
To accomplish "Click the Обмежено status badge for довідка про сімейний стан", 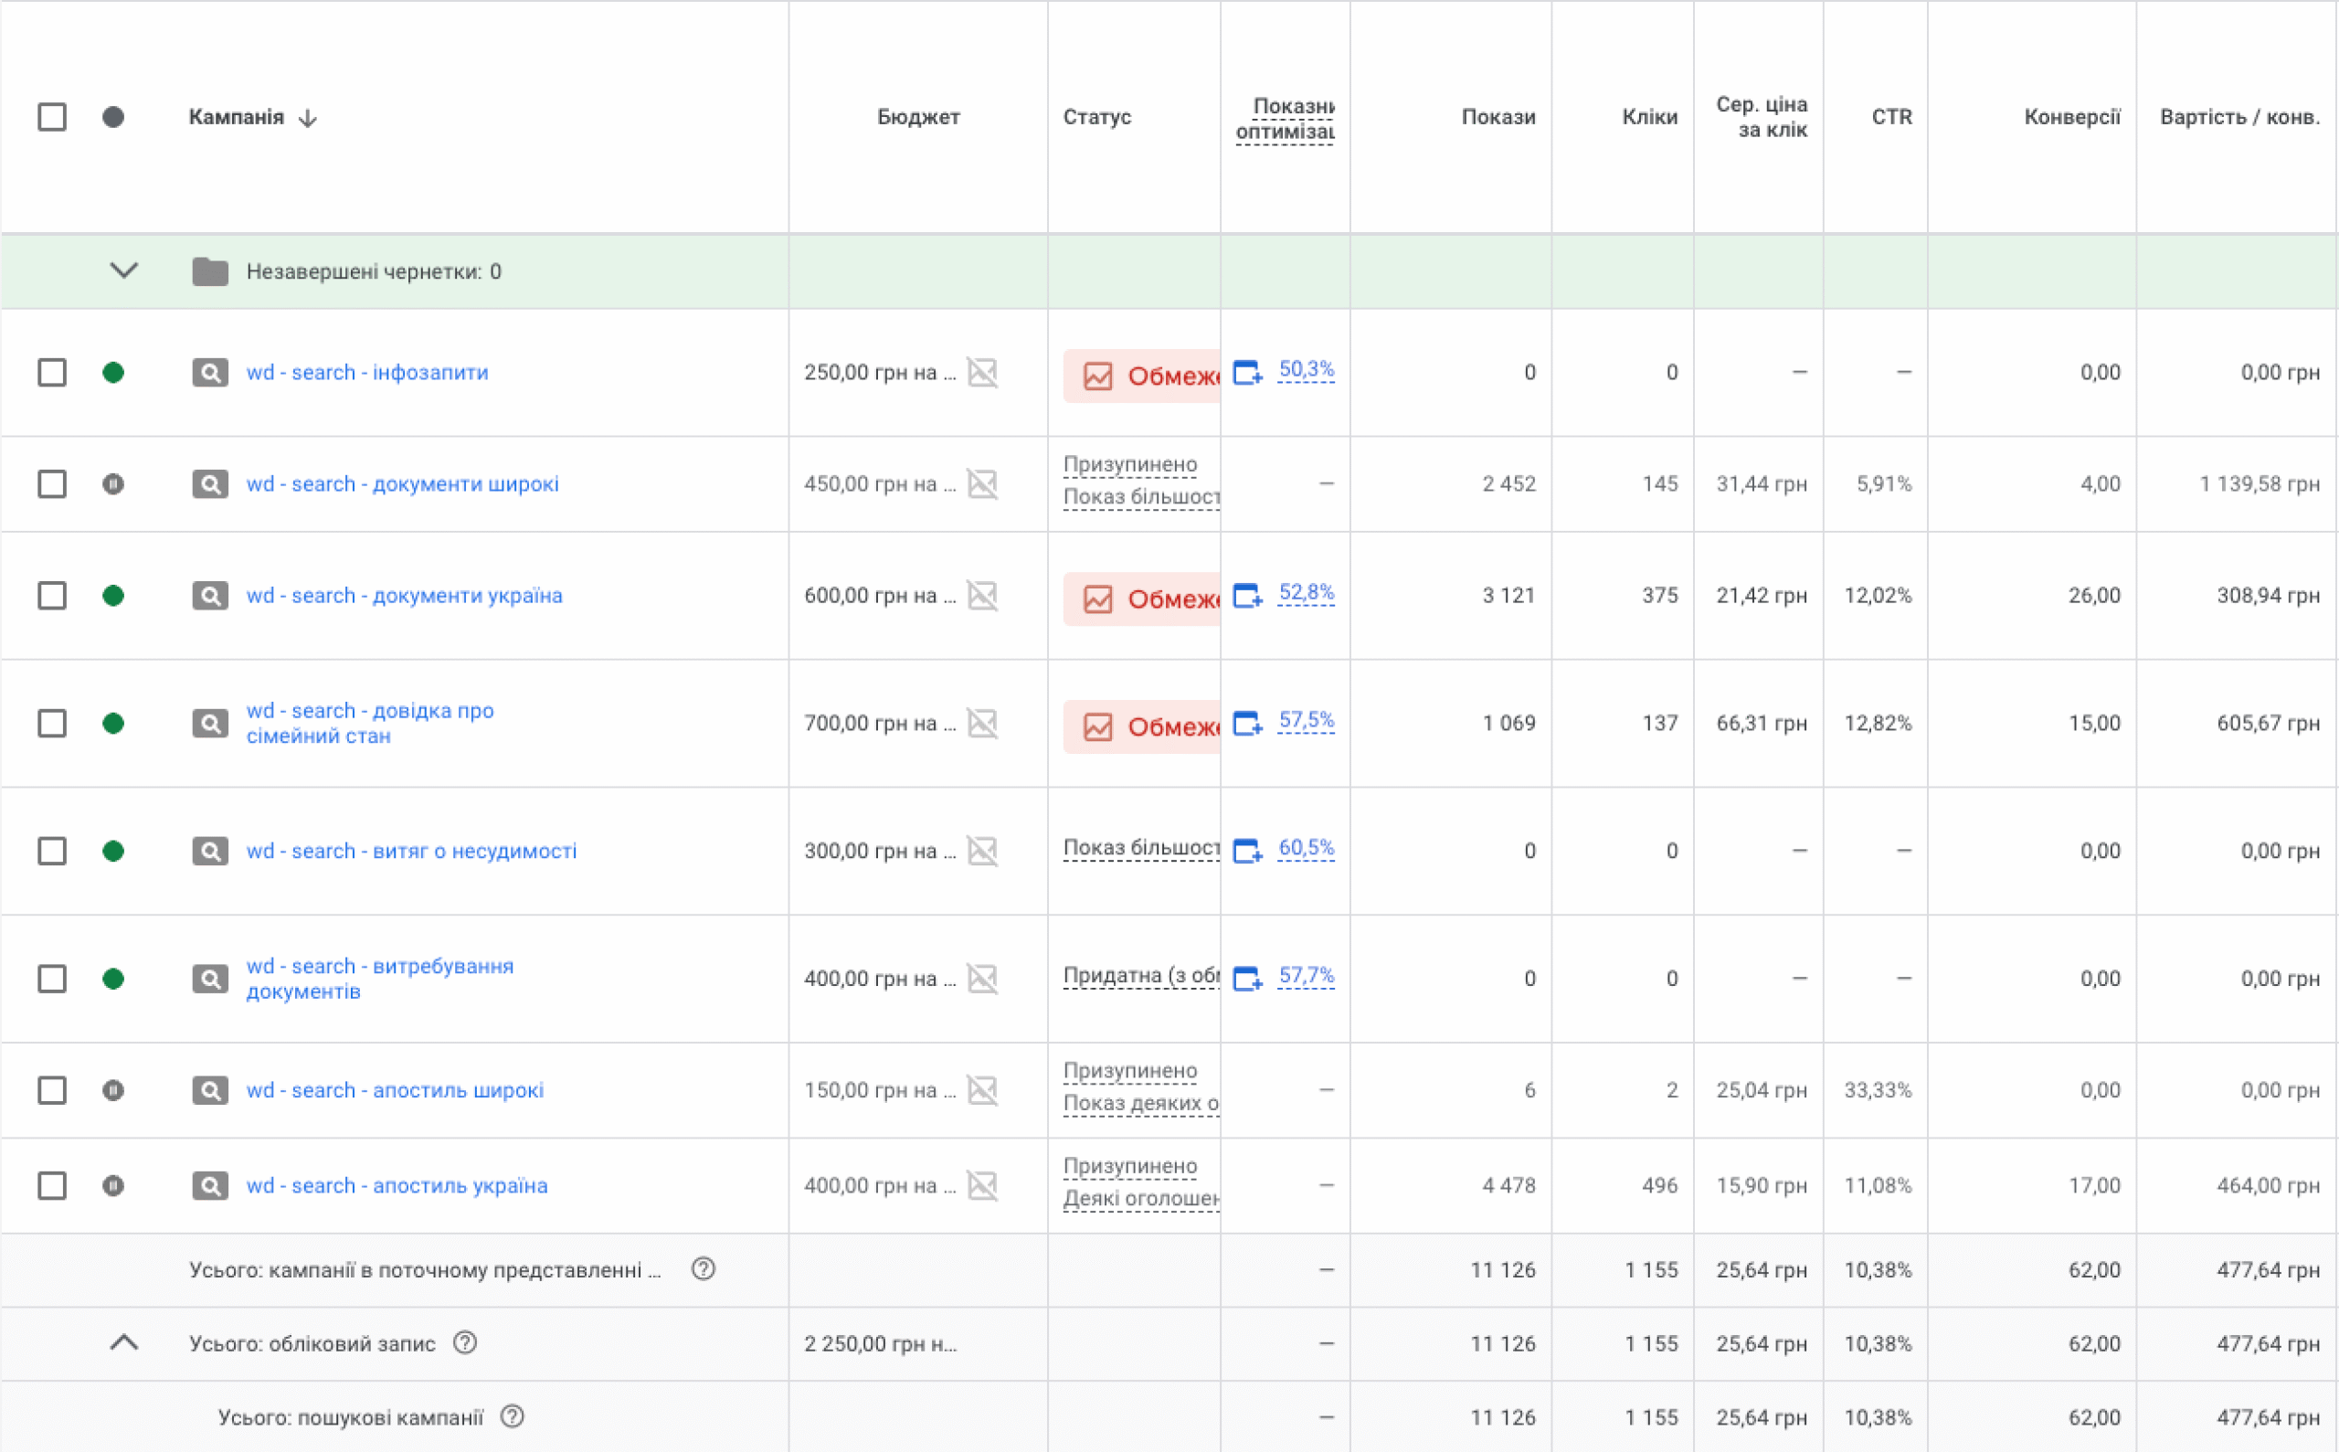I will click(1143, 727).
